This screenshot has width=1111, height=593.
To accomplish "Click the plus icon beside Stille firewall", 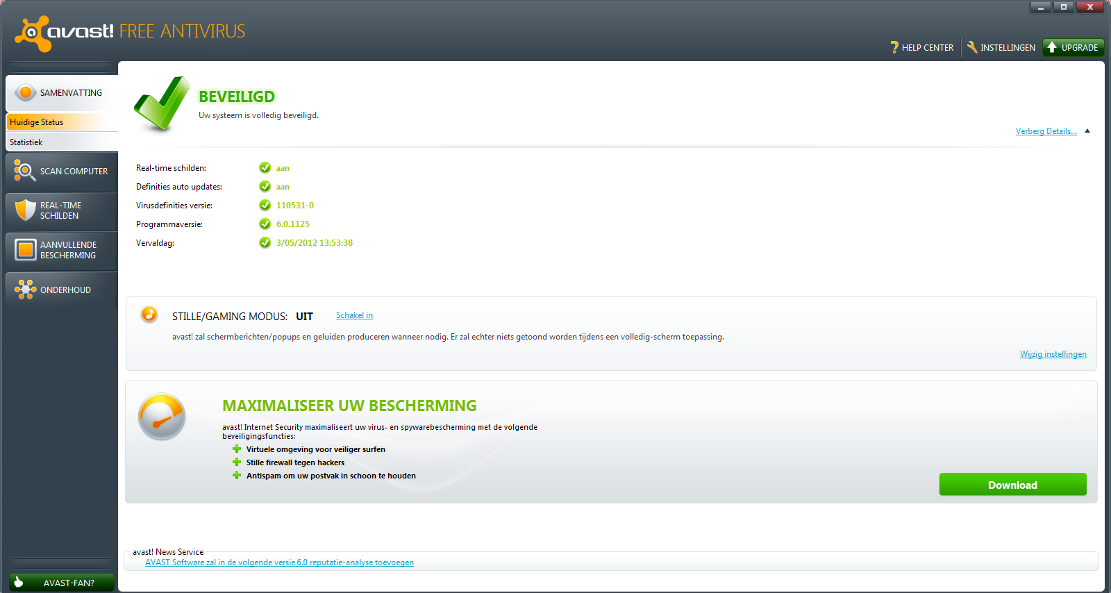I will 237,462.
